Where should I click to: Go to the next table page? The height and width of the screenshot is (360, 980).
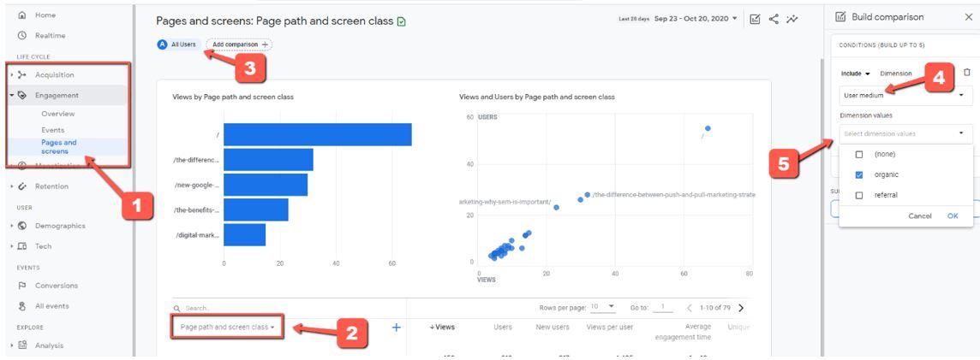point(741,308)
